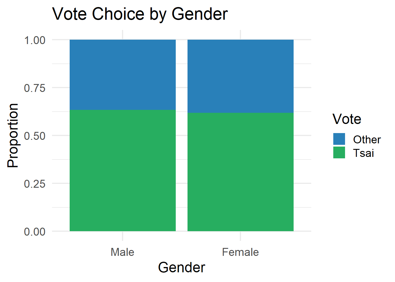Click the 0.25 y-axis tick label
Screen dimensions: 395x282
click(x=35, y=184)
